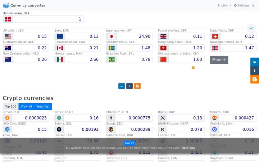Select the View all tab
The image size is (259, 162).
point(26,107)
